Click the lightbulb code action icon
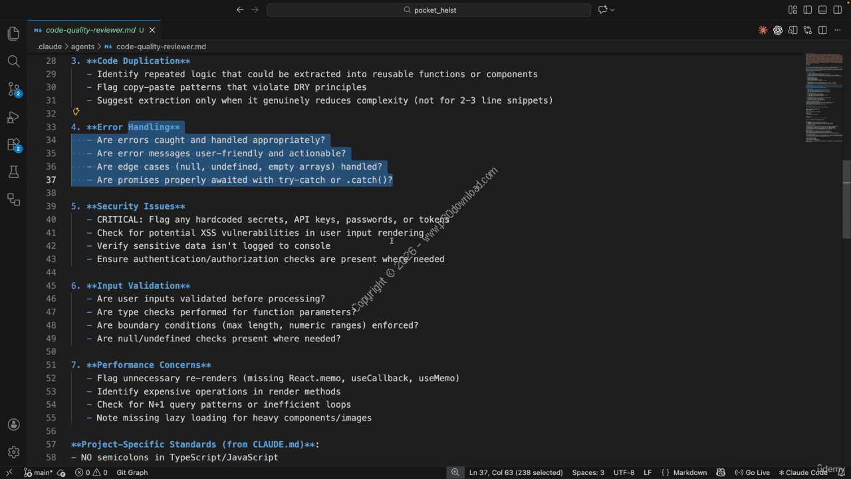 pyautogui.click(x=76, y=112)
